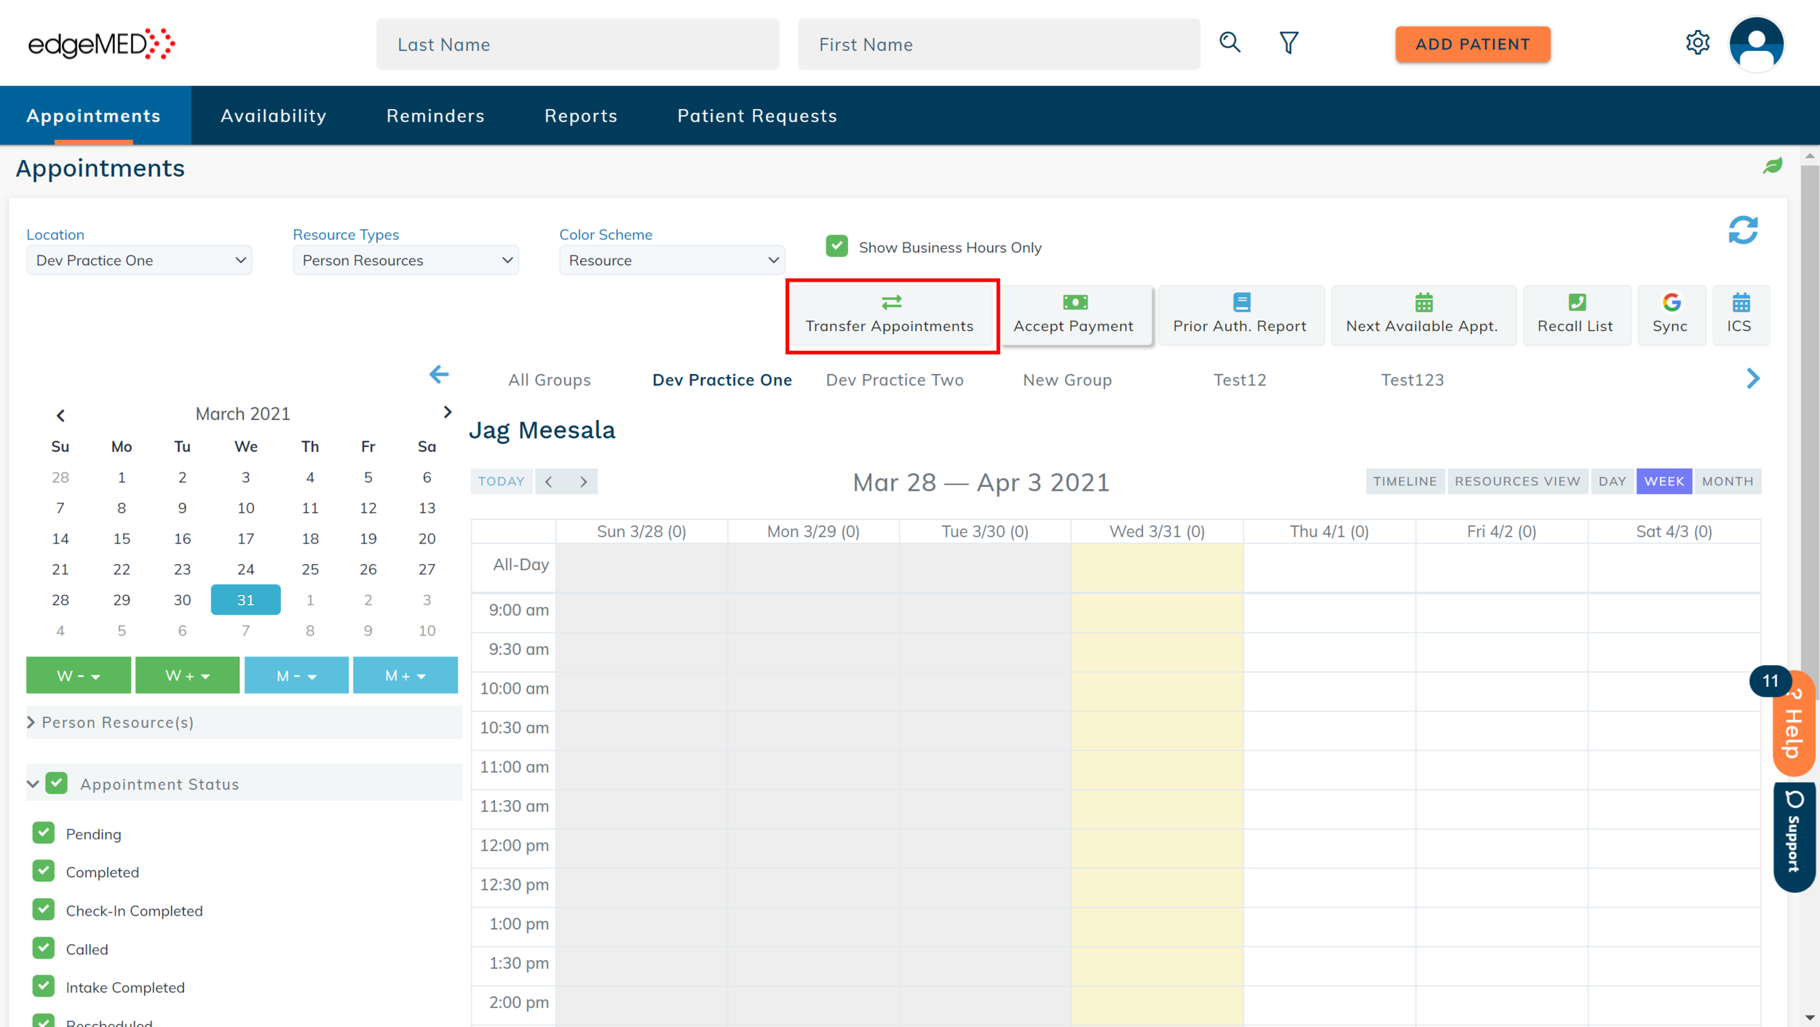The image size is (1820, 1027).
Task: Click the search magnifier icon
Action: (x=1230, y=43)
